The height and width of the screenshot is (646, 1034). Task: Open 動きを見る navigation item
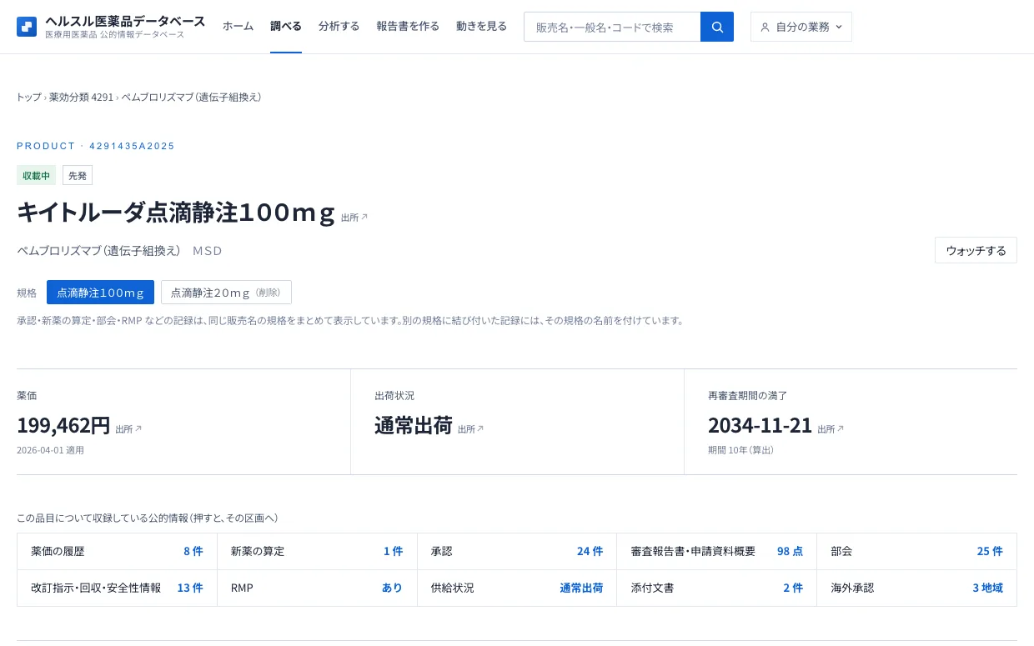(x=481, y=27)
